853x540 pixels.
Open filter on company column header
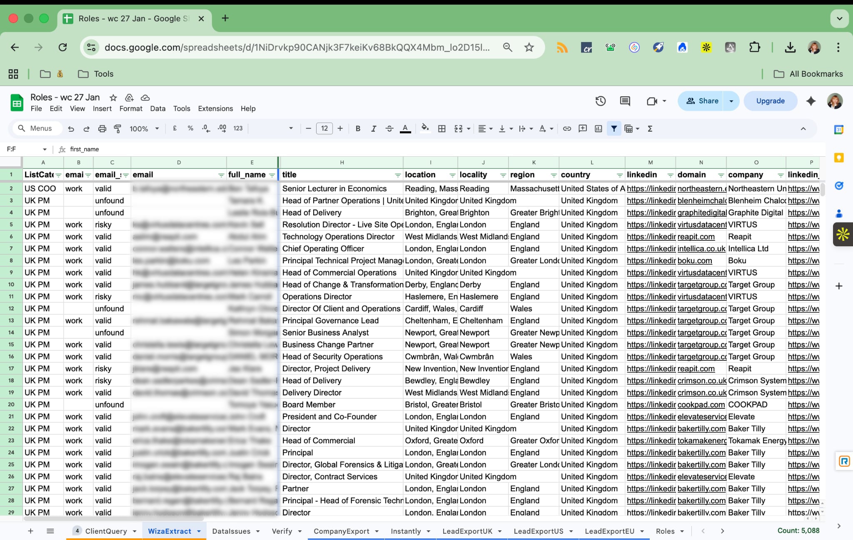(x=781, y=175)
